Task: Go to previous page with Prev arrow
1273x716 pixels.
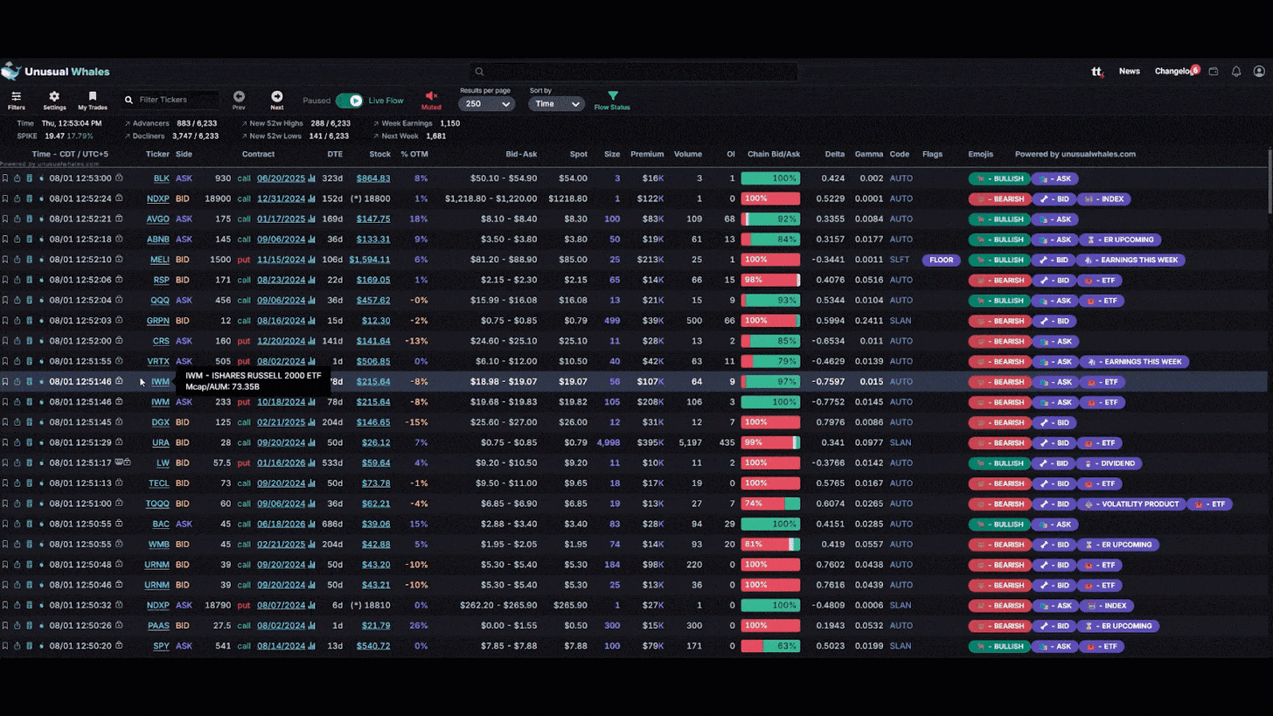Action: (x=239, y=96)
